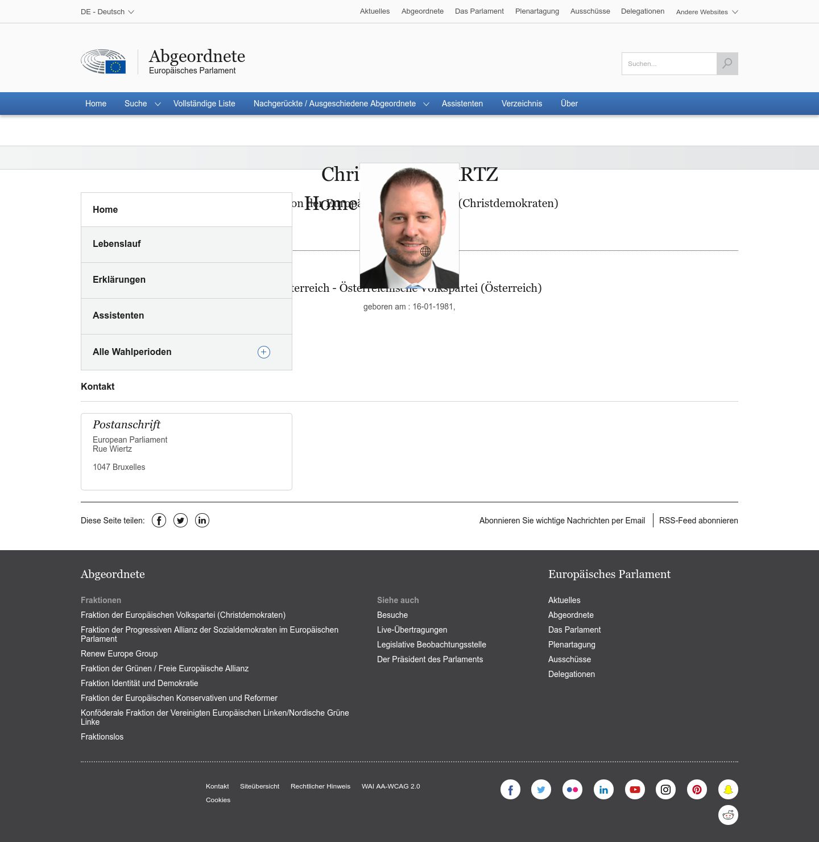
Task: Click the globe website icon on photo
Action: (425, 251)
